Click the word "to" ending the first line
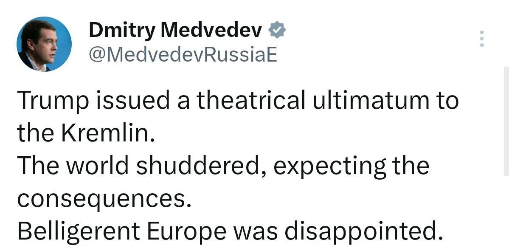Viewport: 509px width, 251px height. click(x=446, y=101)
